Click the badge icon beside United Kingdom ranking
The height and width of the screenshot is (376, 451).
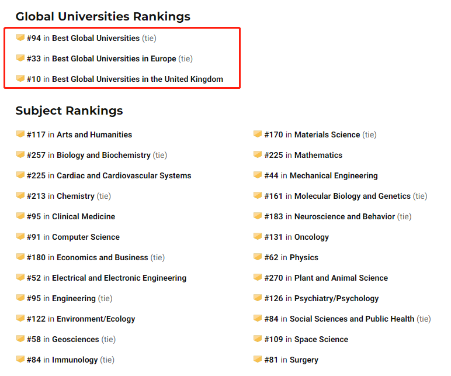(20, 78)
